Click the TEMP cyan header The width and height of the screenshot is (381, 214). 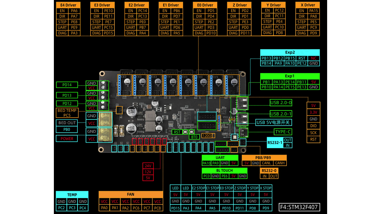pyautogui.click(x=72, y=195)
